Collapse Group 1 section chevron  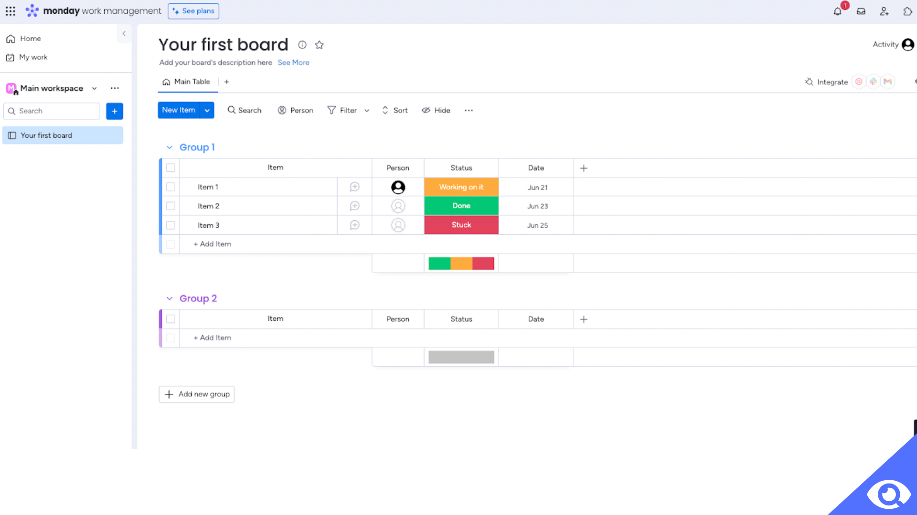(170, 146)
